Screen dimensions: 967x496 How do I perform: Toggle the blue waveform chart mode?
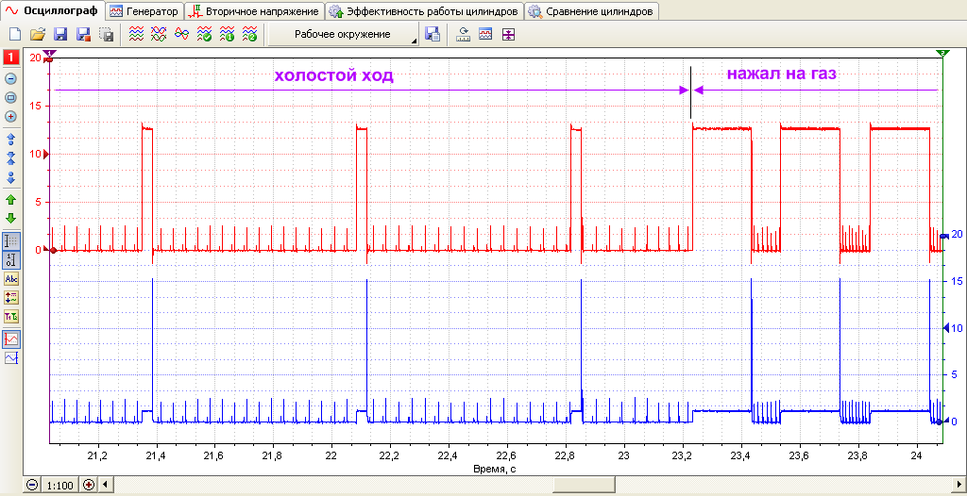coord(11,358)
